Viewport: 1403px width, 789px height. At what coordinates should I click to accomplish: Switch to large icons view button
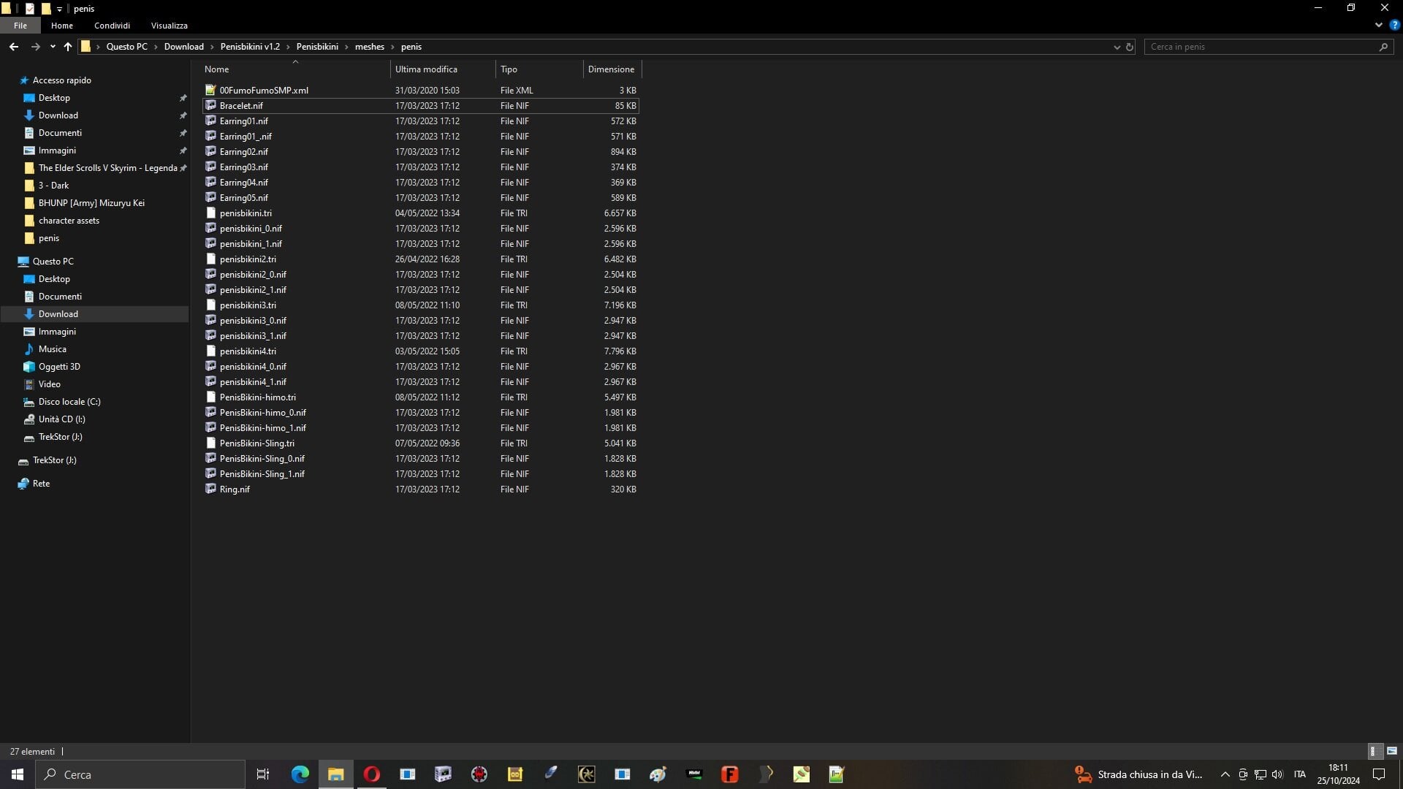1391,751
